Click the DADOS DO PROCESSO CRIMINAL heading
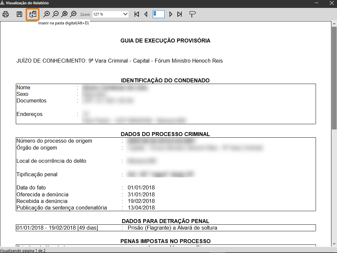337x253 pixels. click(x=165, y=134)
